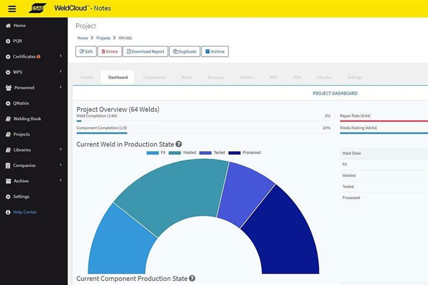Click the info icon beside Help Center
Image resolution: width=428 pixels, height=285 pixels.
pos(8,212)
